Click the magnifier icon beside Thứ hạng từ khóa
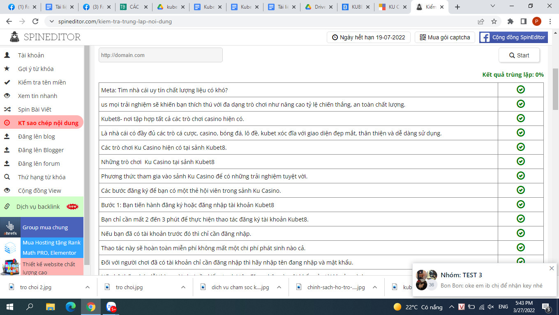This screenshot has width=559, height=315. pyautogui.click(x=7, y=177)
